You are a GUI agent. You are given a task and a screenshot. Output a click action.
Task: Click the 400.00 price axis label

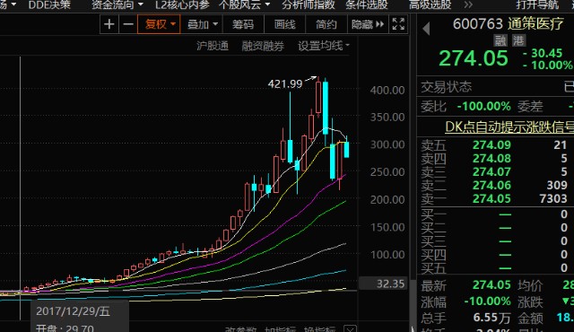387,90
